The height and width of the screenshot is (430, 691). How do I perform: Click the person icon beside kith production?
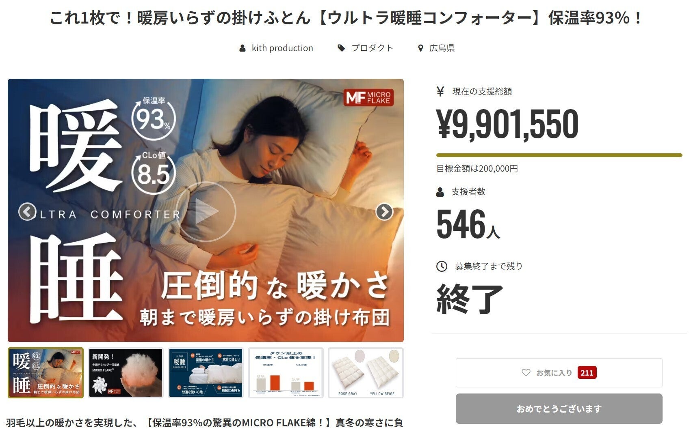point(243,48)
